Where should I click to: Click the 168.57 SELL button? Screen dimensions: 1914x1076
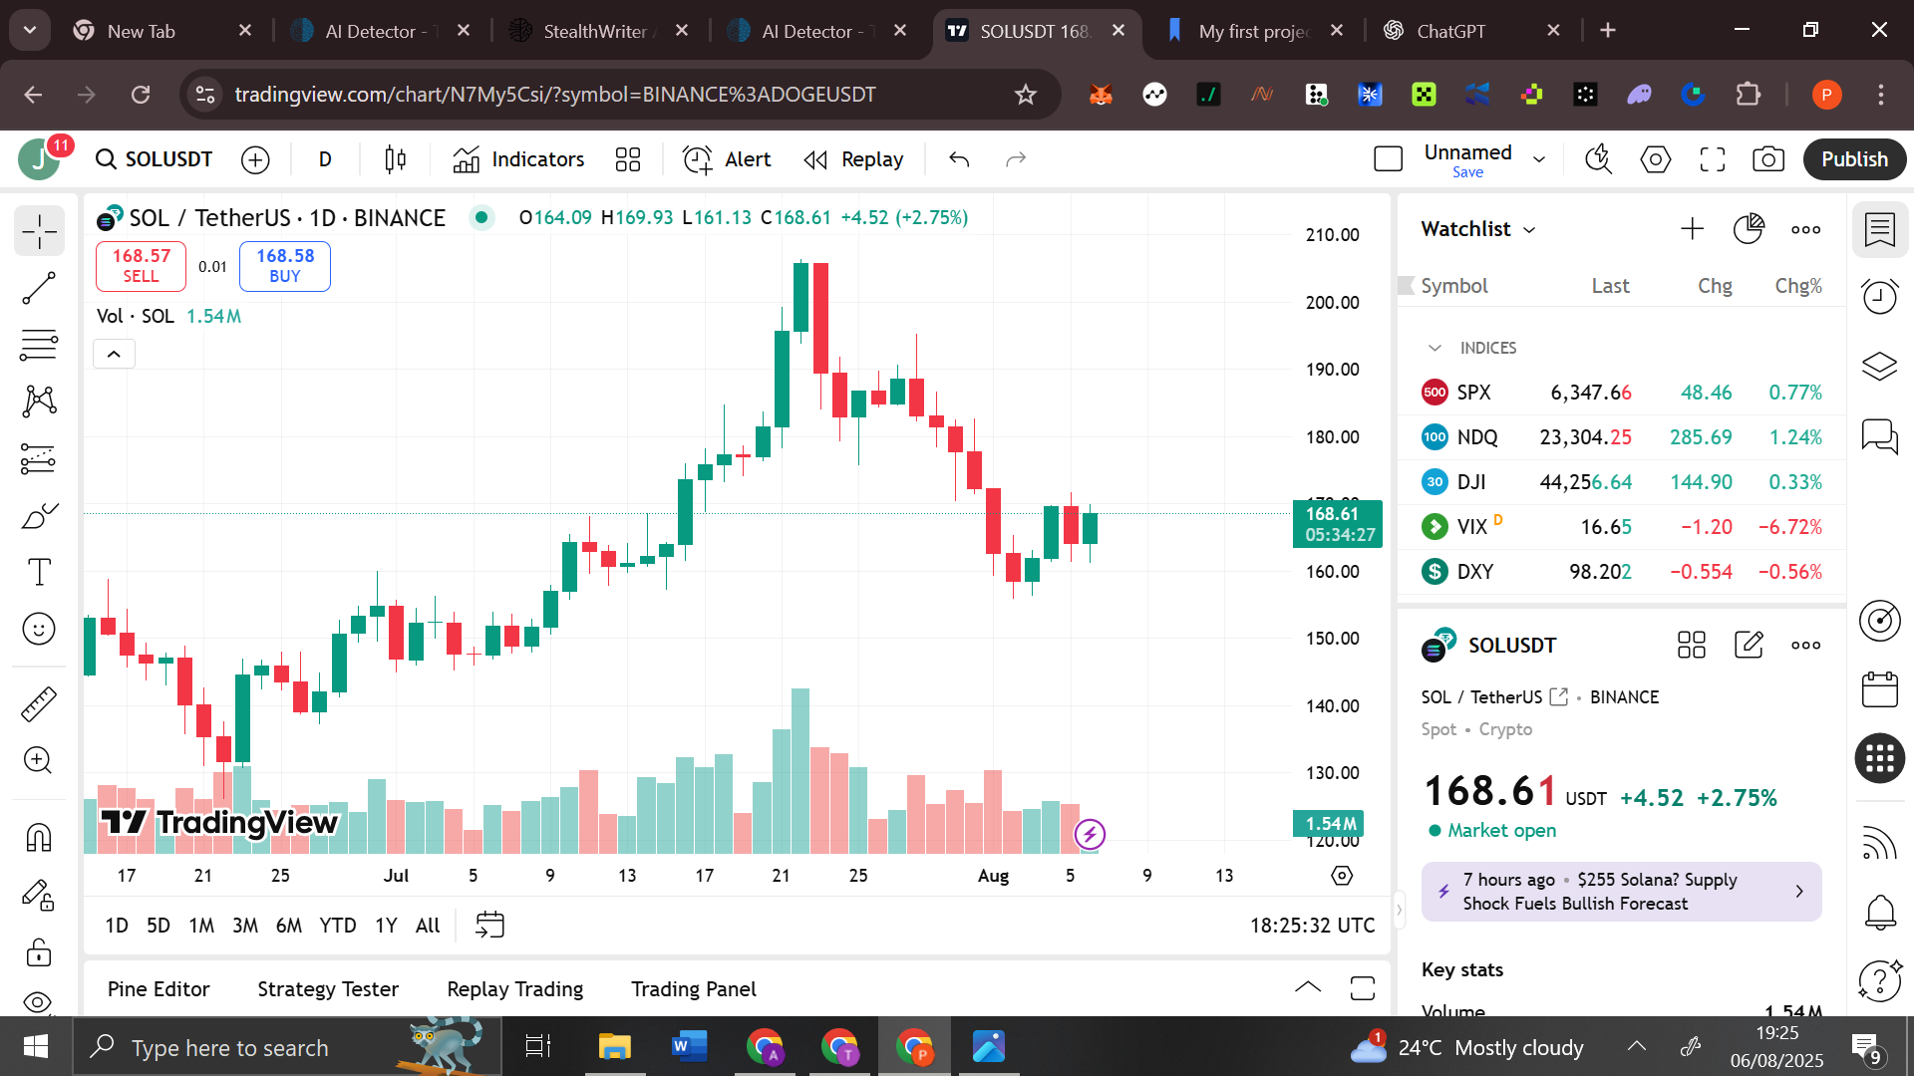[x=141, y=266]
